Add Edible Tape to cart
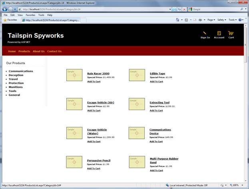249x189 pixels. tap(156, 81)
